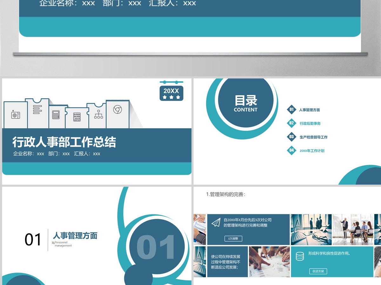Click the text lines icon on the second ticket
Screen dimensions: 381x285
point(37,110)
